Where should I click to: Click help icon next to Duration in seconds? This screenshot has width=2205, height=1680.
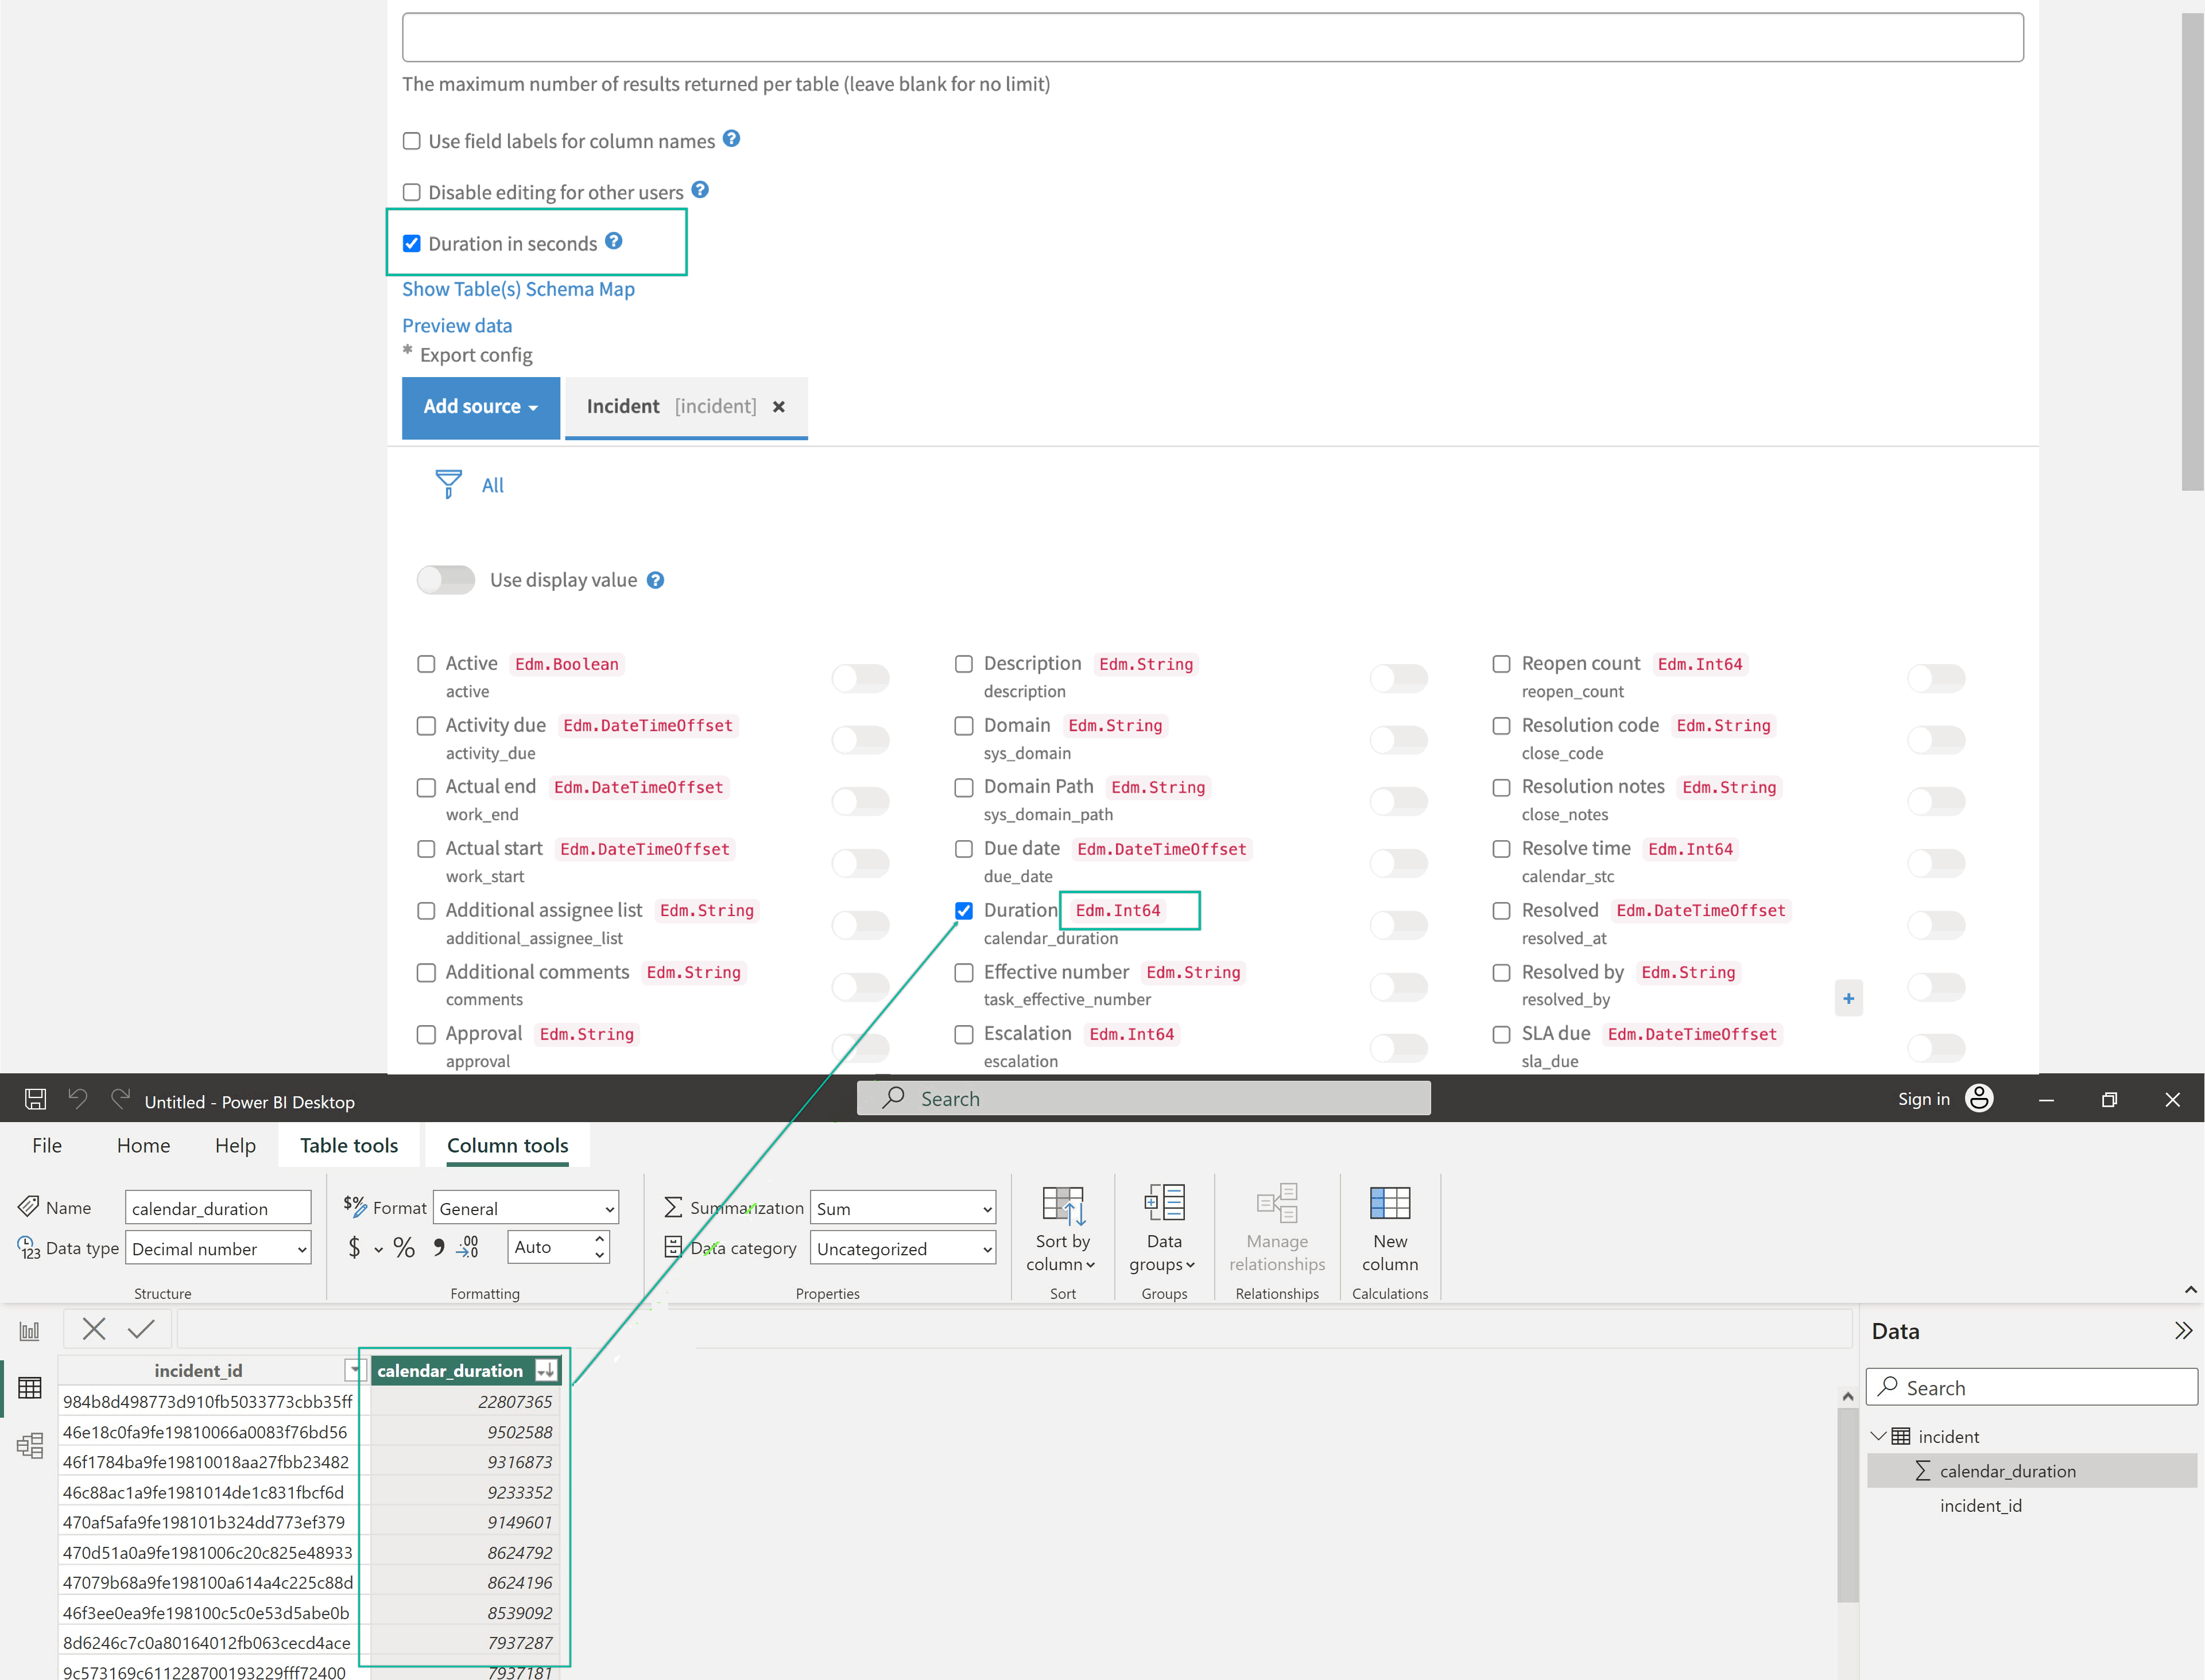614,241
